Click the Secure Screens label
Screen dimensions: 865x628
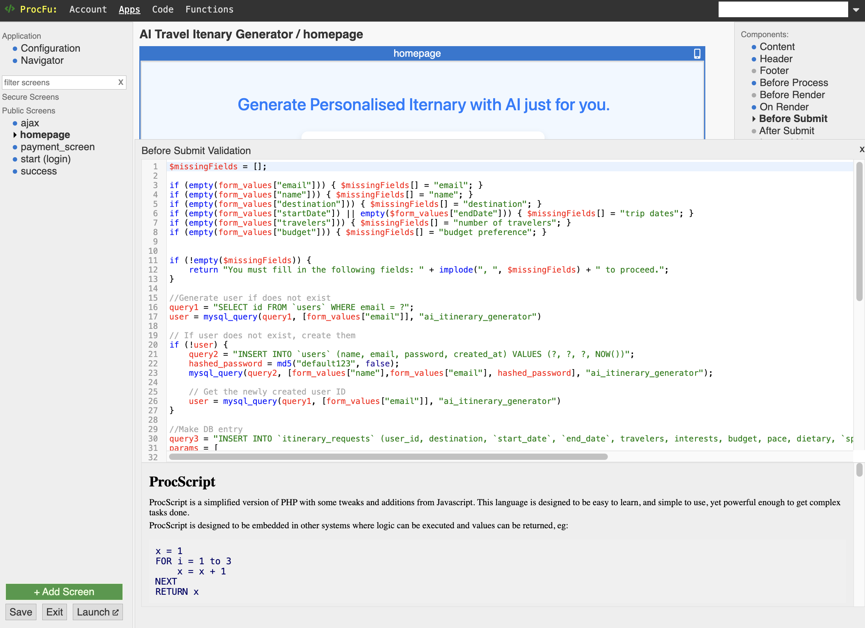click(31, 97)
